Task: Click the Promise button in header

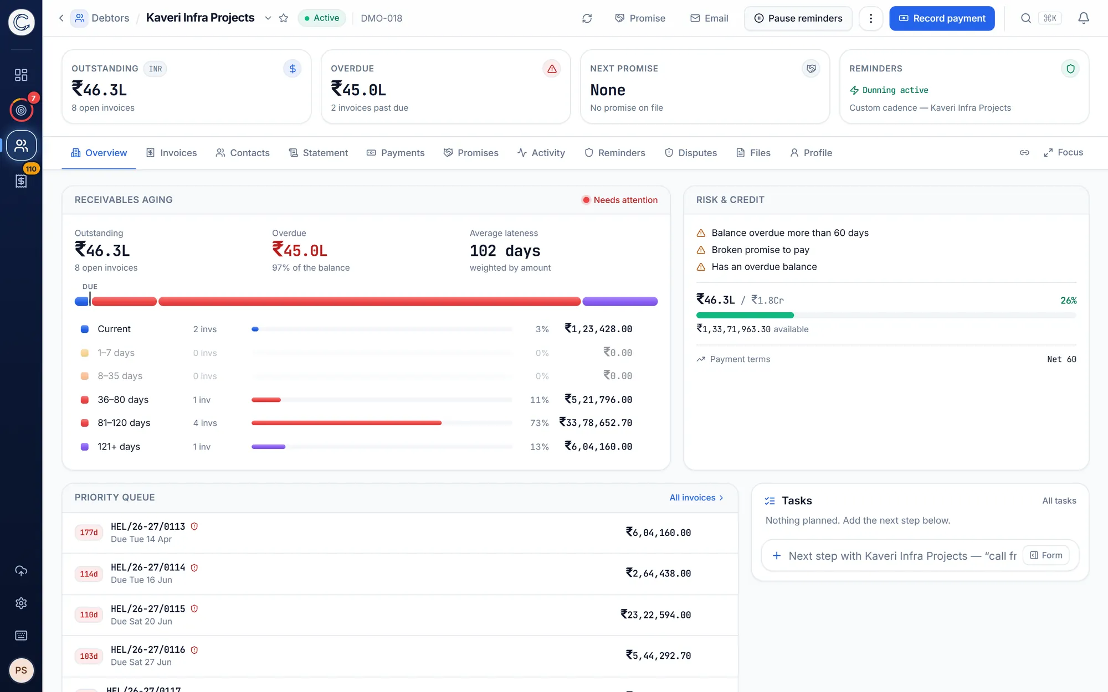Action: tap(640, 18)
